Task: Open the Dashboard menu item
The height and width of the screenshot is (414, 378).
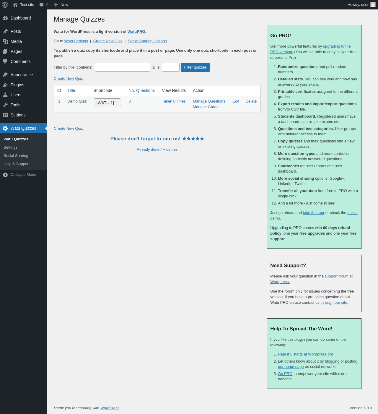Action: [x=24, y=18]
